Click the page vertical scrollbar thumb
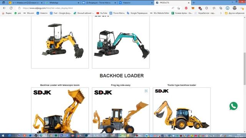This screenshot has width=246, height=138. tap(244, 69)
